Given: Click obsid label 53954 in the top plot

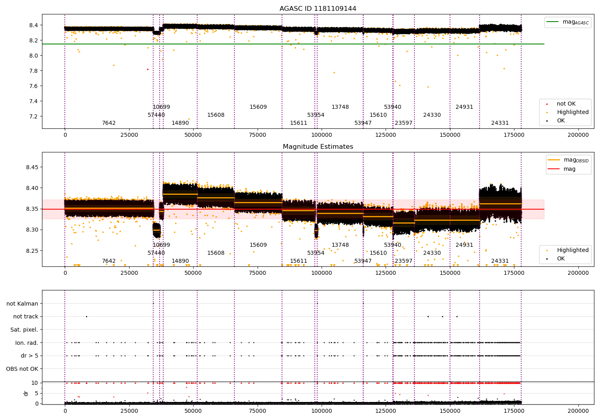Looking at the screenshot, I should pos(316,115).
